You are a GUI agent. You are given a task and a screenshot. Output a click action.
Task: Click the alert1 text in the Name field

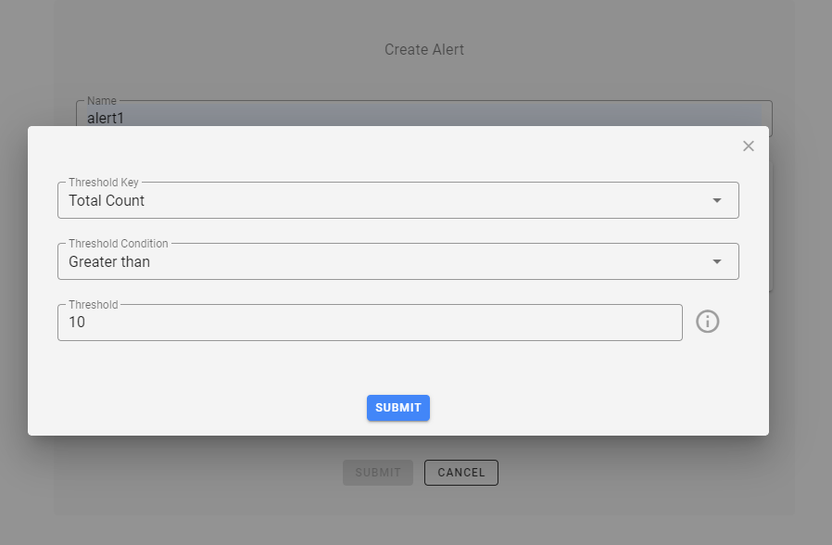coord(104,118)
